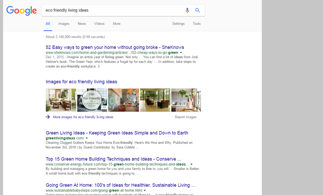The width and height of the screenshot is (323, 195).
Task: Click the About 2,140,000 results text
Action: point(75,37)
